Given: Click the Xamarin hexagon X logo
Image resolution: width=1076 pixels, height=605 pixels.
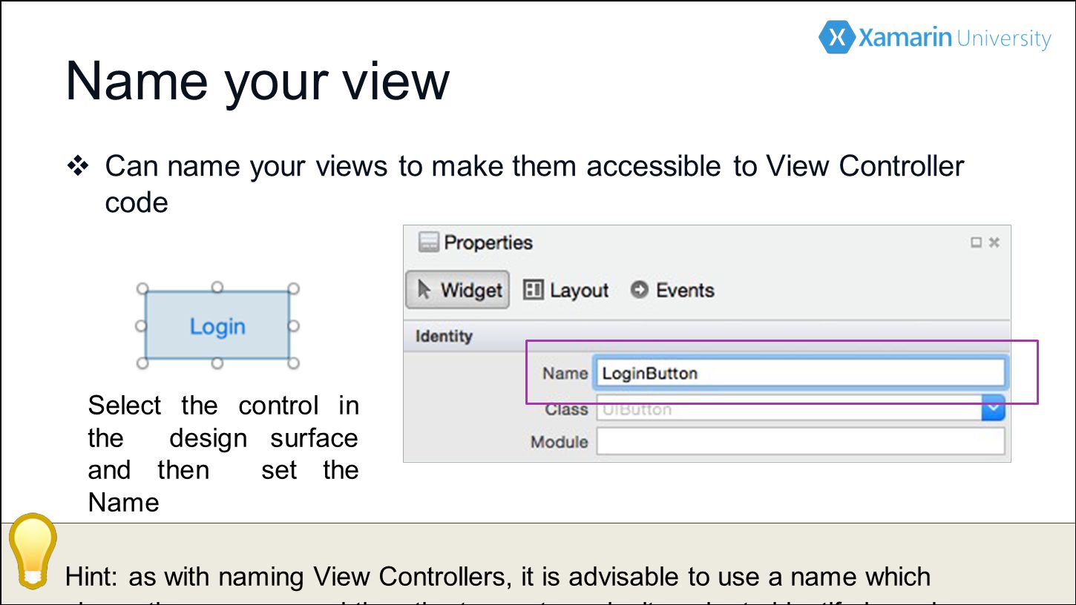Looking at the screenshot, I should pyautogui.click(x=836, y=37).
